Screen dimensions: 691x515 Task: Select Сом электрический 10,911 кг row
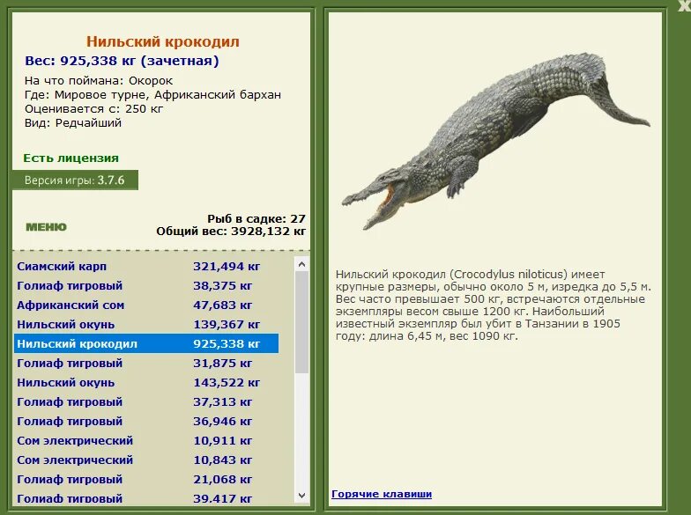click(x=146, y=440)
